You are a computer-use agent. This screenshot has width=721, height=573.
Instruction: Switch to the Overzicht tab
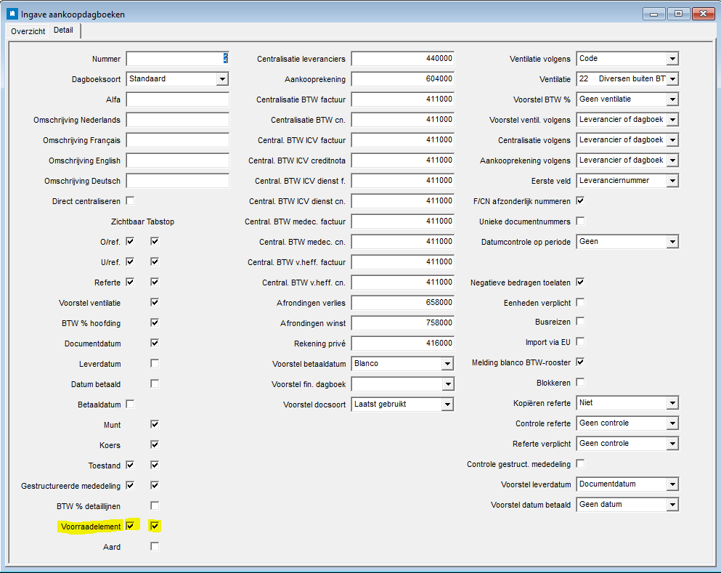[28, 31]
